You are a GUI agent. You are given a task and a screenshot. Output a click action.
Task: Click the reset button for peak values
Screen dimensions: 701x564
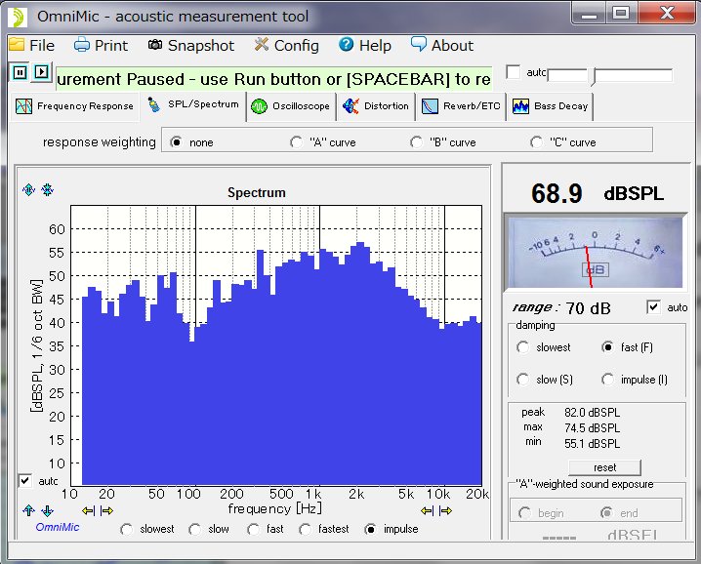pyautogui.click(x=604, y=467)
